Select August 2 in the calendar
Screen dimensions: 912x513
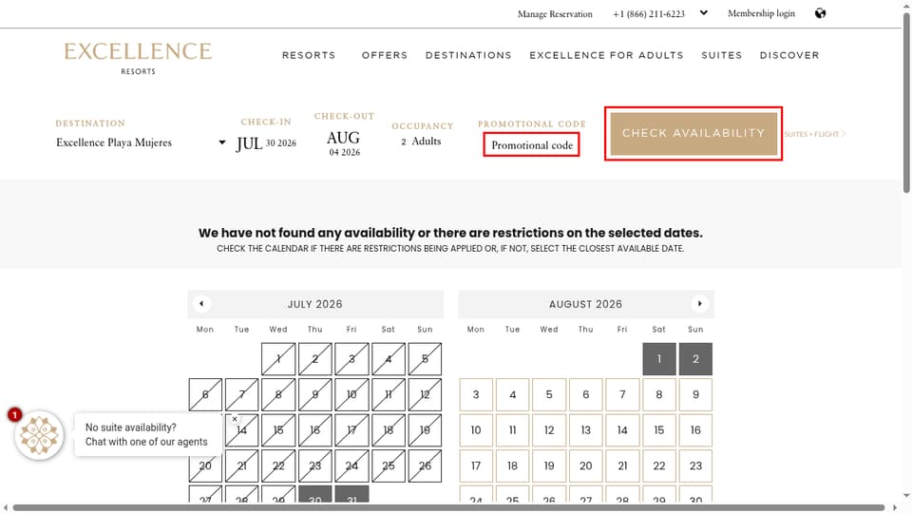(695, 359)
